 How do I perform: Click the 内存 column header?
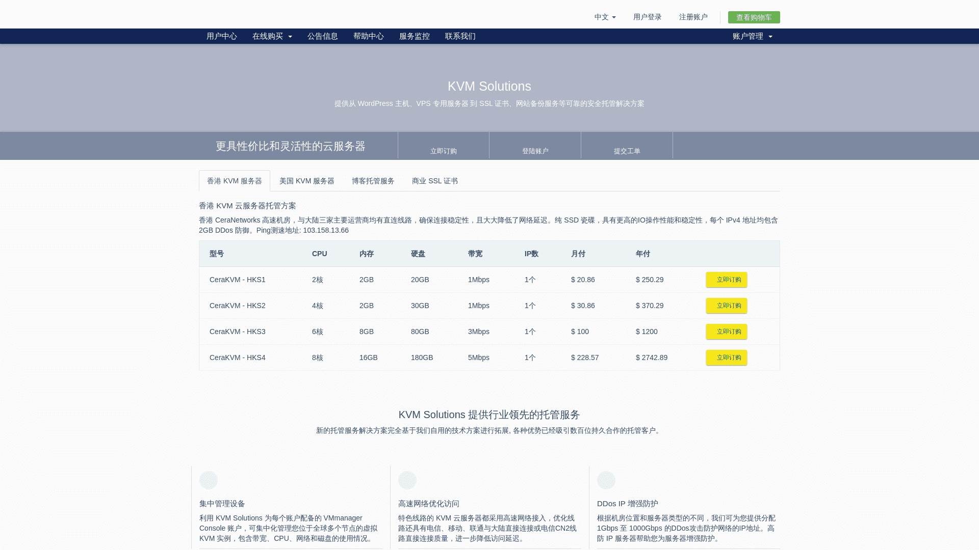(367, 254)
